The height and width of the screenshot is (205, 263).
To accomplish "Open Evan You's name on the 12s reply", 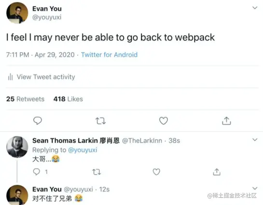I will pos(47,189).
